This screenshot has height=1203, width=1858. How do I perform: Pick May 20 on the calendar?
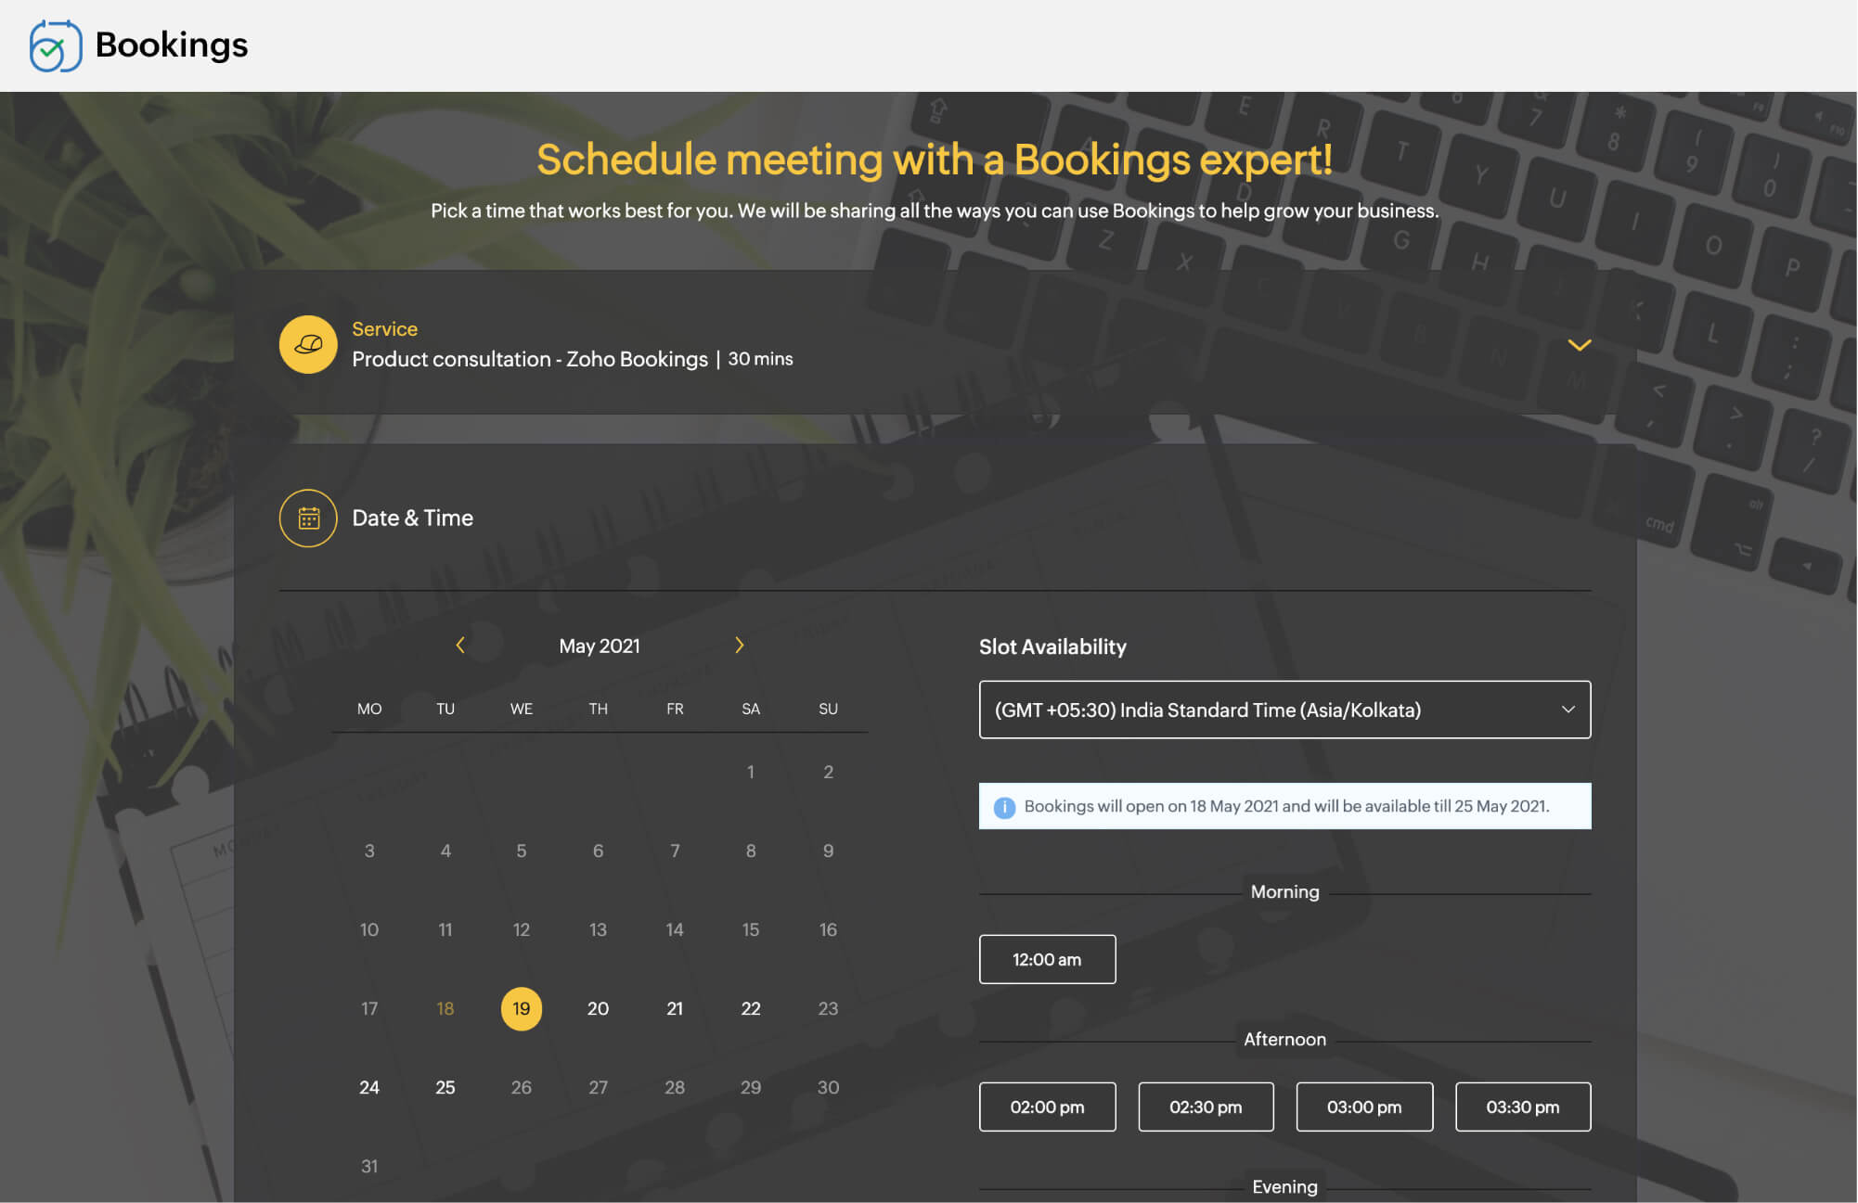pos(599,1008)
